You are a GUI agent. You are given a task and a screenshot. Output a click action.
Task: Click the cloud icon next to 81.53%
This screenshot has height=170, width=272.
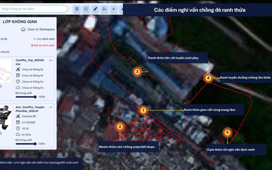coord(18,134)
